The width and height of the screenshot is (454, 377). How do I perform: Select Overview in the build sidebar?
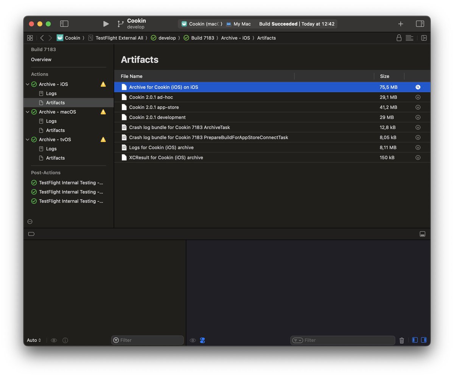click(x=41, y=60)
